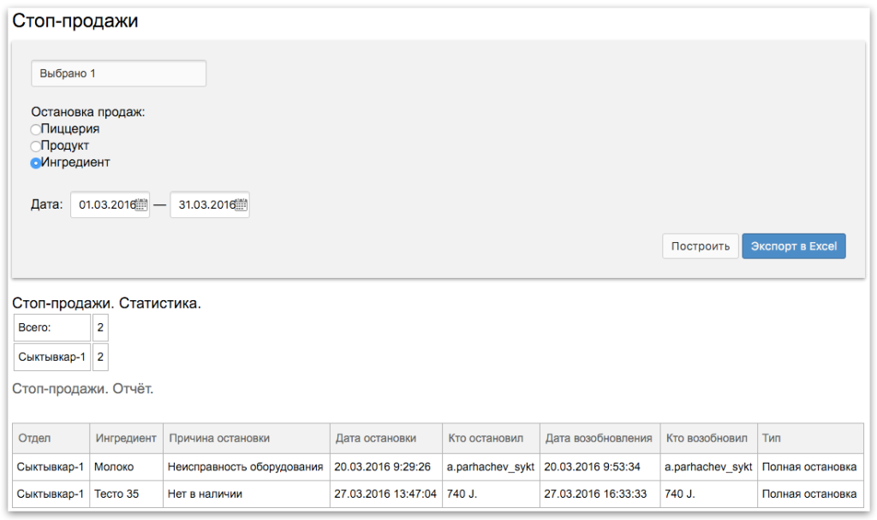The height and width of the screenshot is (520, 877).
Task: Open calendar picker for end date 31.03.2016
Action: pyautogui.click(x=241, y=205)
